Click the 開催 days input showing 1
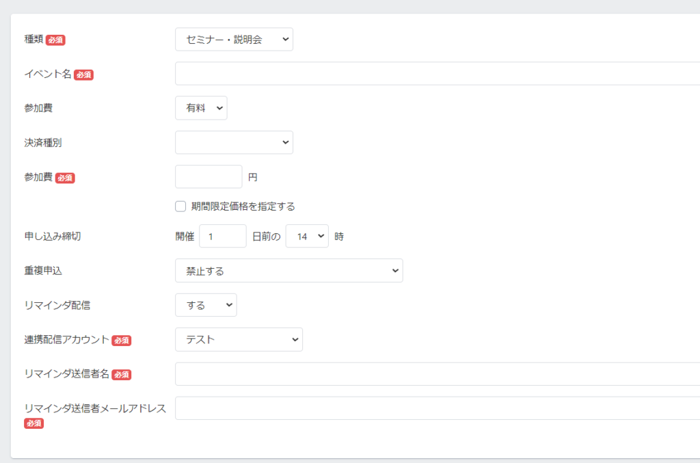This screenshot has height=463, width=700. [x=223, y=236]
